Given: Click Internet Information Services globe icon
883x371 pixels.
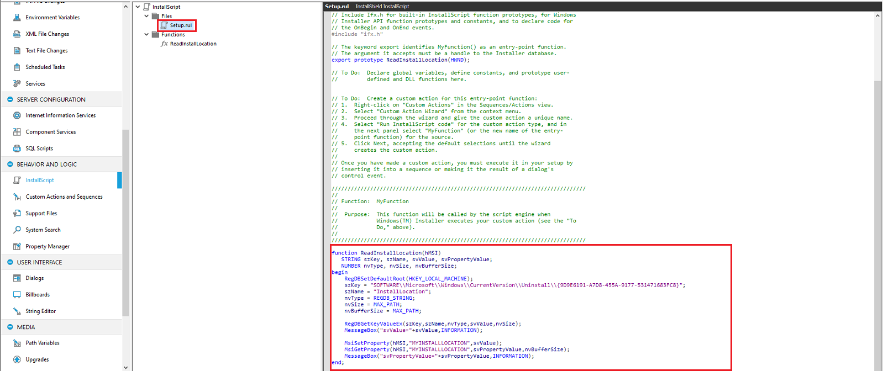Looking at the screenshot, I should [17, 115].
